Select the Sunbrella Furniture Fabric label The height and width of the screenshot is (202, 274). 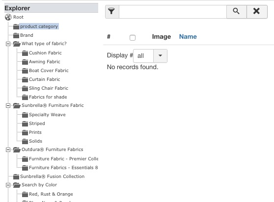pos(53,105)
